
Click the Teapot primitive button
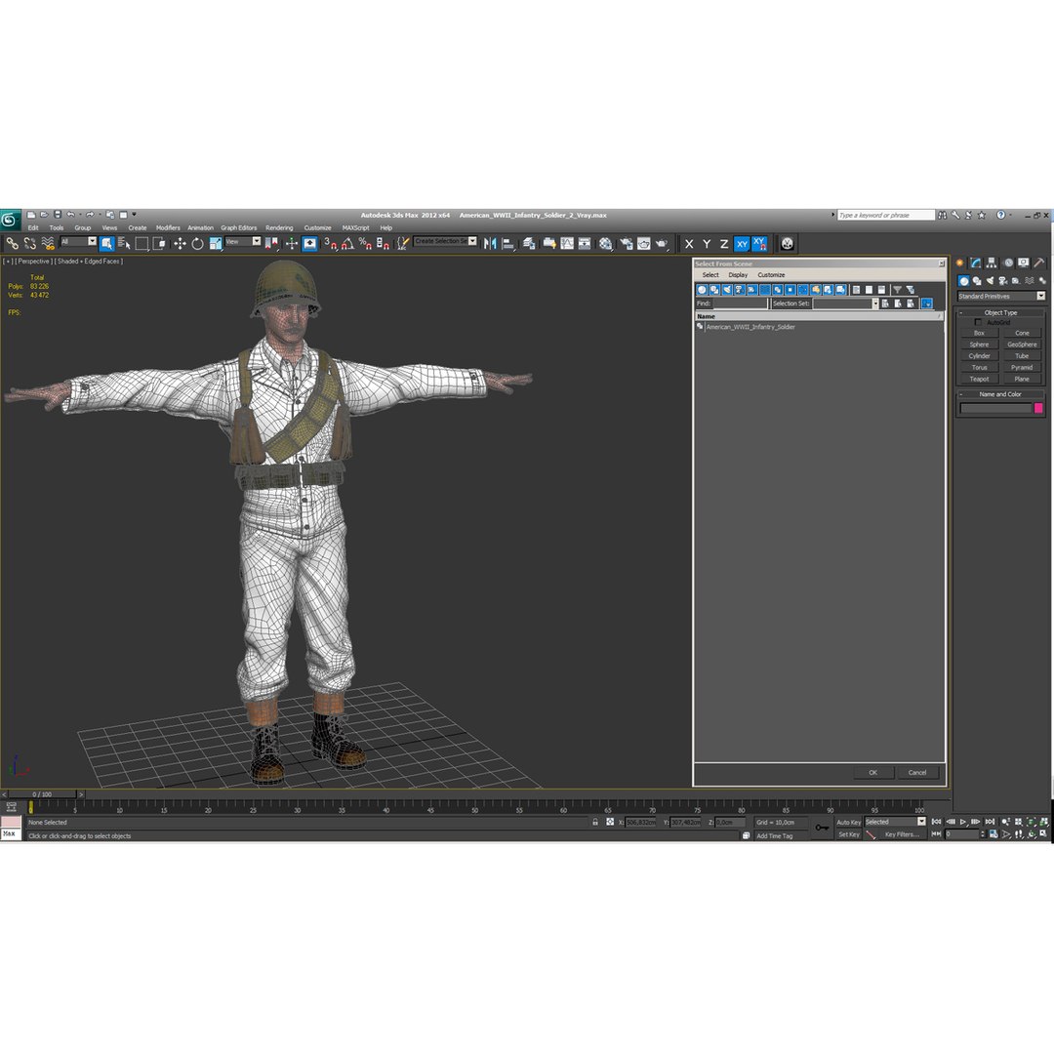(980, 379)
